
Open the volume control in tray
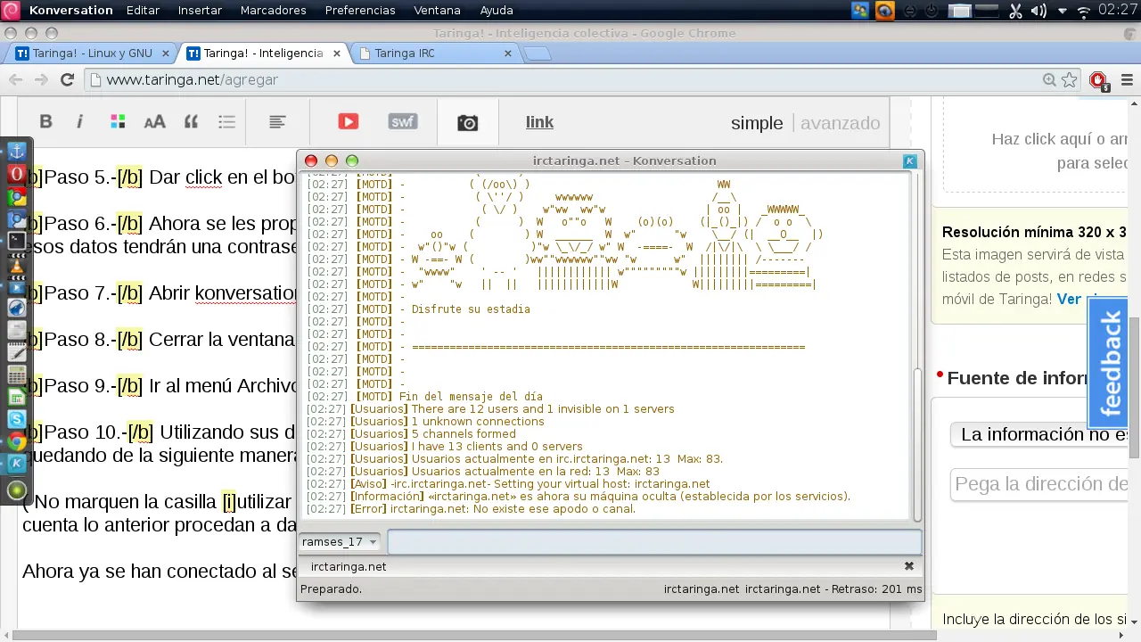[x=1038, y=11]
